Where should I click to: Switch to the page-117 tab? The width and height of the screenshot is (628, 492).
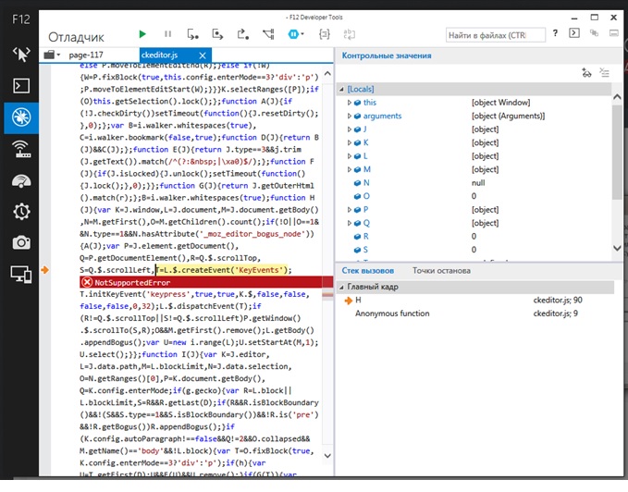[x=86, y=55]
